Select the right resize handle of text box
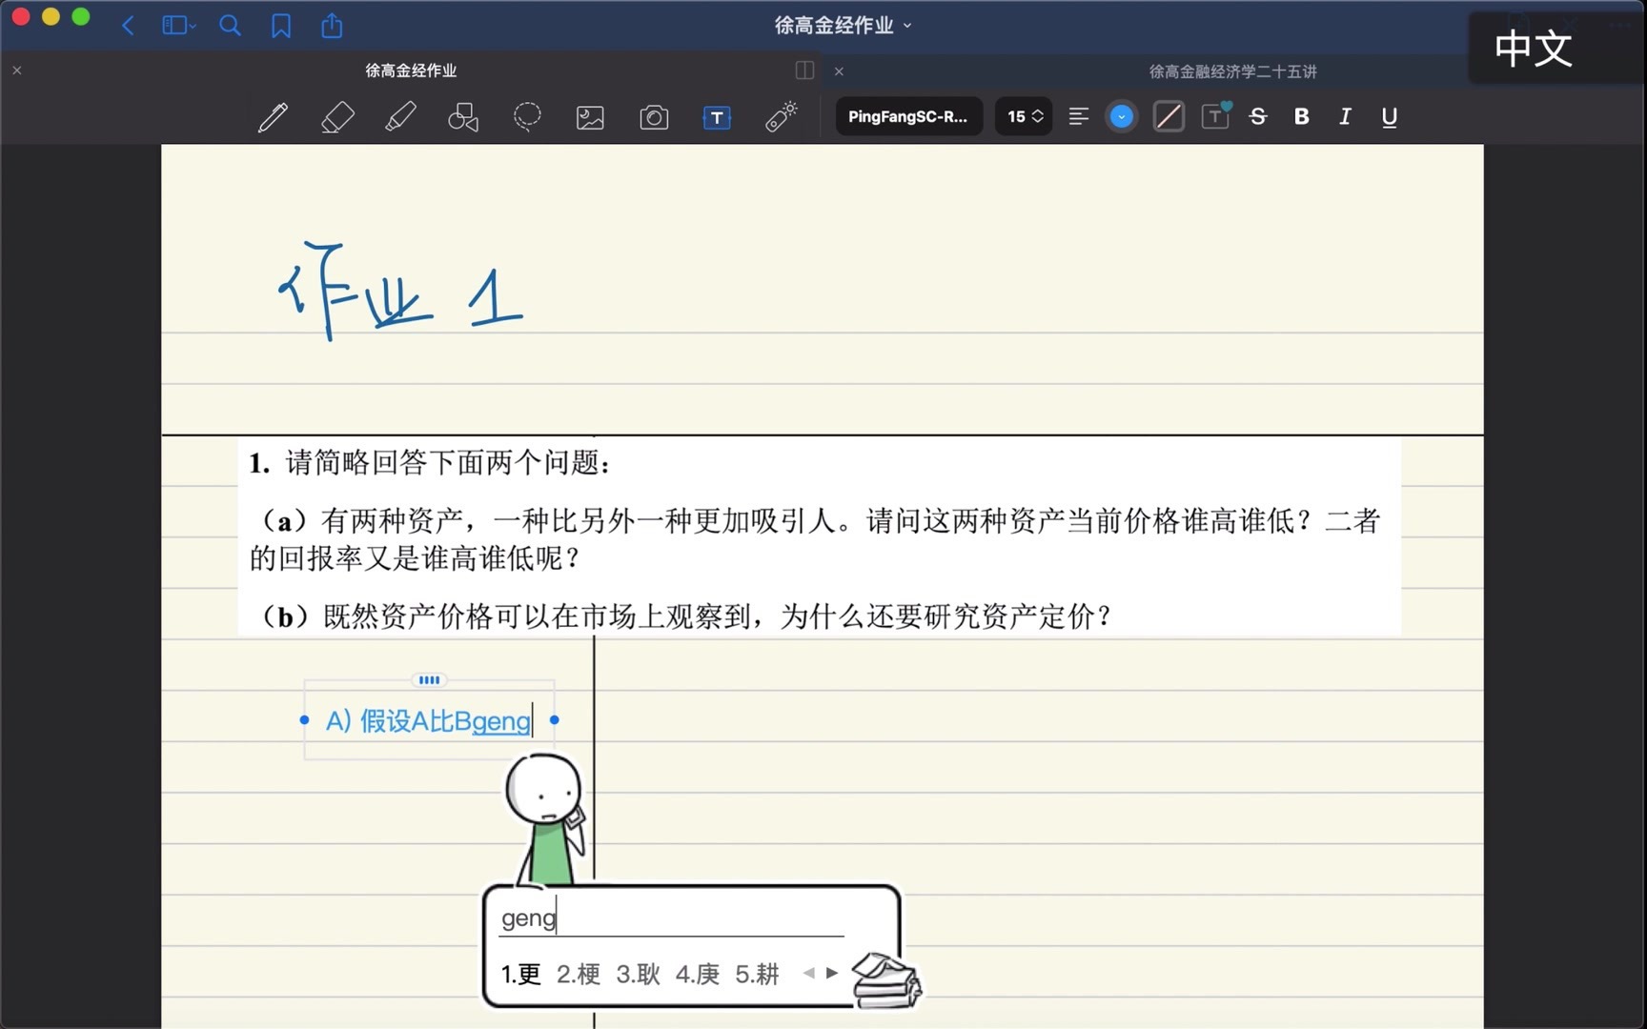The image size is (1647, 1029). point(555,720)
